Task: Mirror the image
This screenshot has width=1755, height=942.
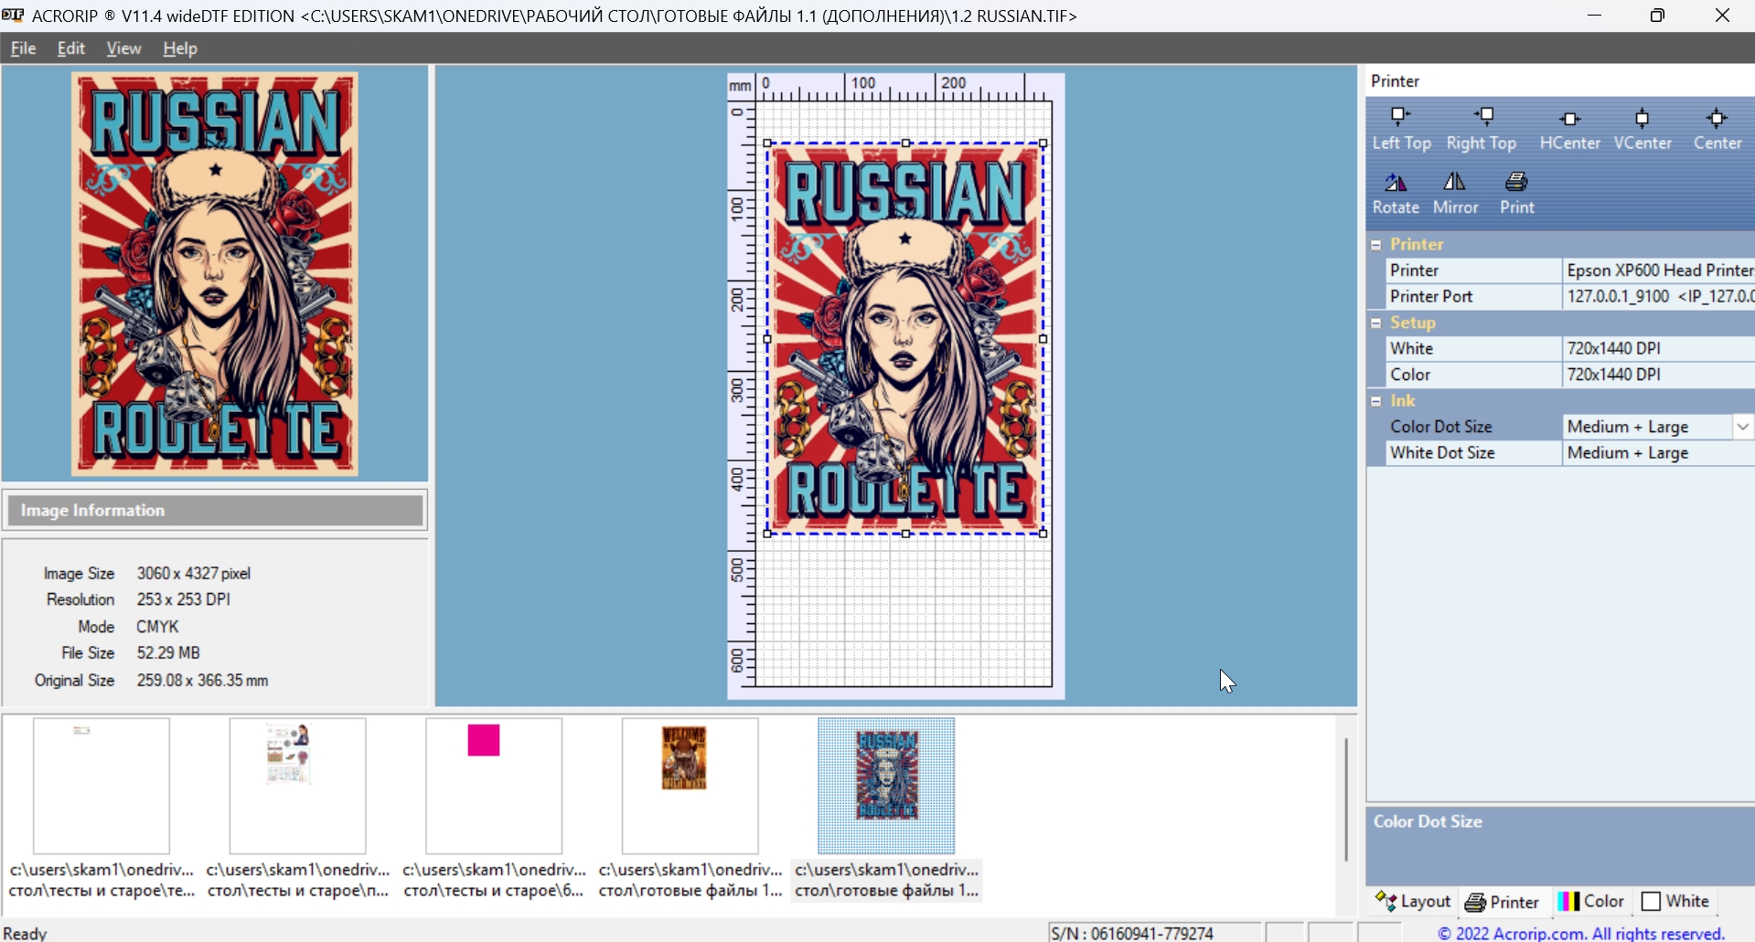Action: click(1455, 193)
